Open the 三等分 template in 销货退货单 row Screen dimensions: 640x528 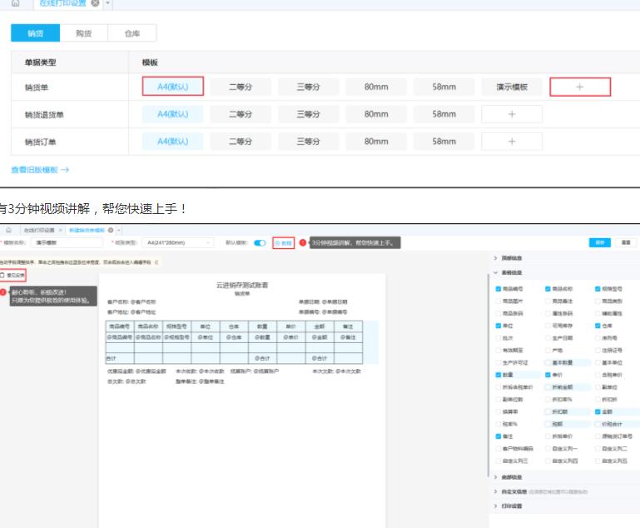308,114
